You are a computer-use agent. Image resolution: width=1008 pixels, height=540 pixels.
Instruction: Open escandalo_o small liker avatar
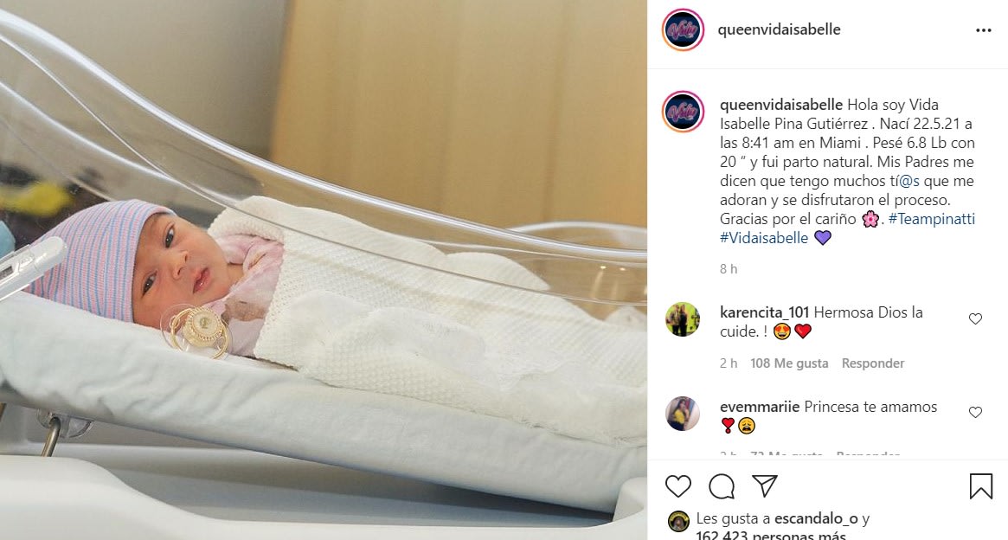pos(678,521)
